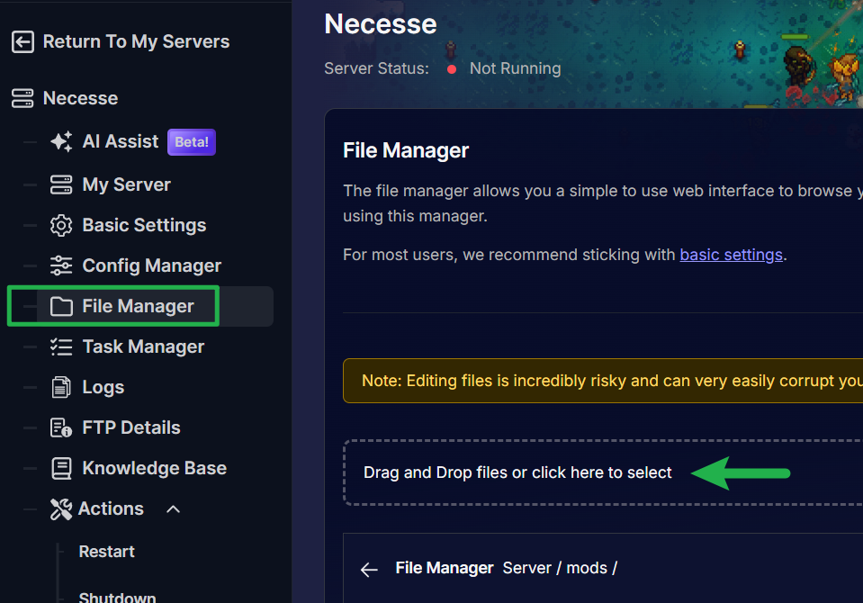The height and width of the screenshot is (603, 863).
Task: Open AI Assist sparkle icon
Action: pos(61,141)
